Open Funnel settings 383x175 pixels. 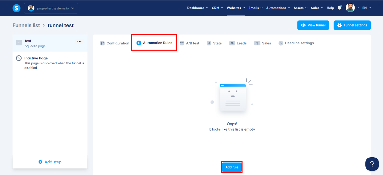click(x=352, y=25)
